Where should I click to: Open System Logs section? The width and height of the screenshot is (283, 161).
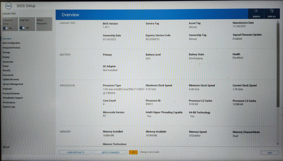9,107
